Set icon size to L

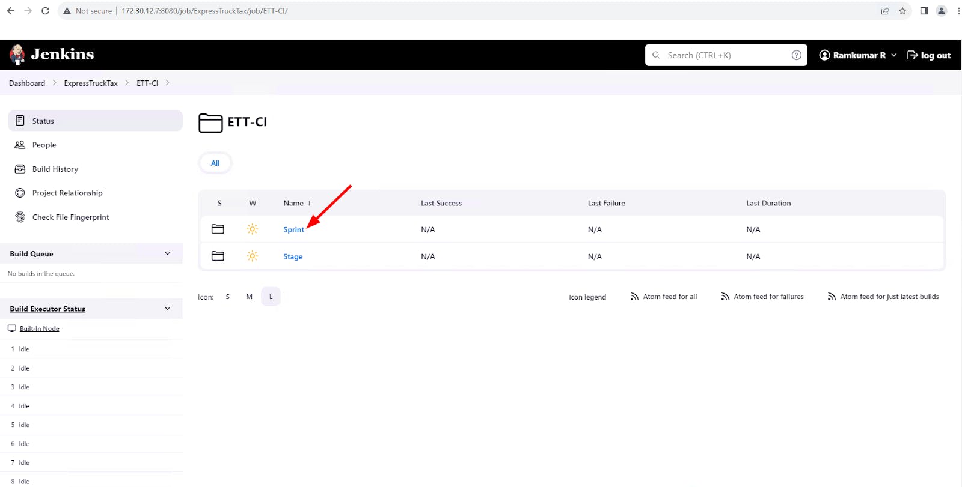click(271, 297)
